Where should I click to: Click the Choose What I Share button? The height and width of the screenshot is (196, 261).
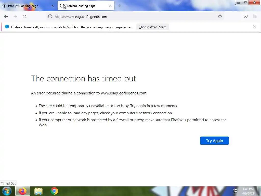click(153, 27)
